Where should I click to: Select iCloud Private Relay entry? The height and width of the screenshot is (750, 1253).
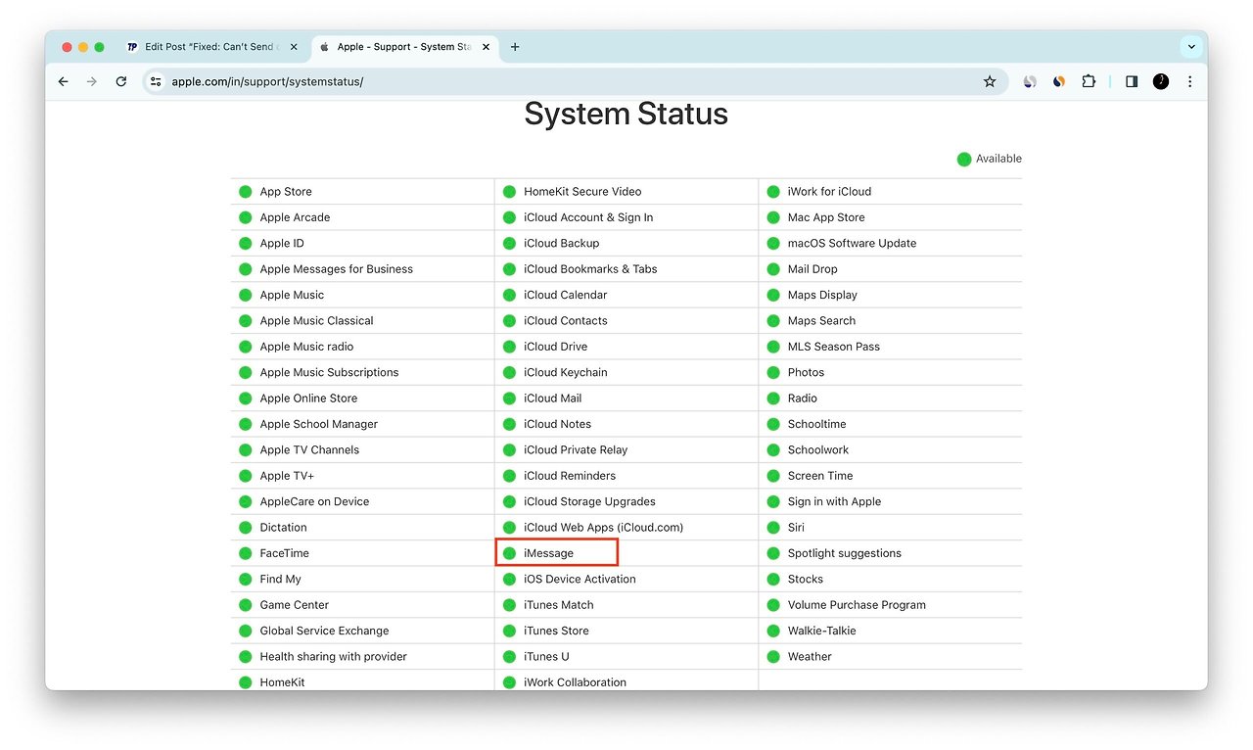[x=626, y=450]
